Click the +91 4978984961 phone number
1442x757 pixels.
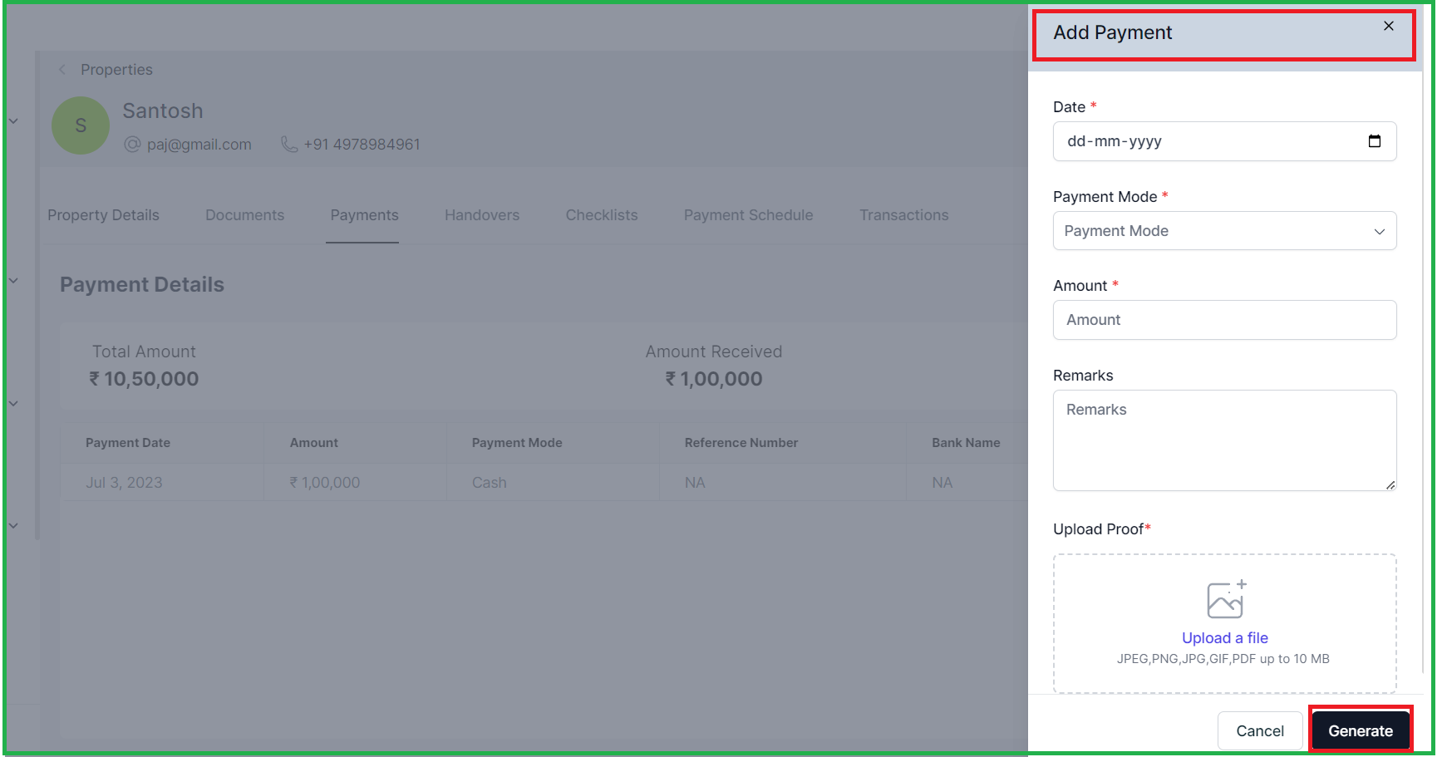(362, 145)
